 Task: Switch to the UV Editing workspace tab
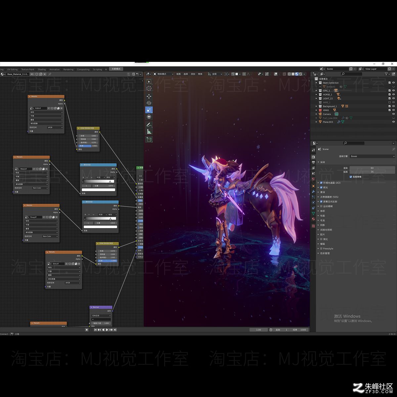pyautogui.click(x=12, y=69)
